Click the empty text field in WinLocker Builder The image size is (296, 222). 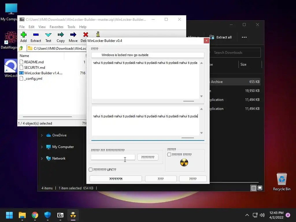(x=113, y=157)
